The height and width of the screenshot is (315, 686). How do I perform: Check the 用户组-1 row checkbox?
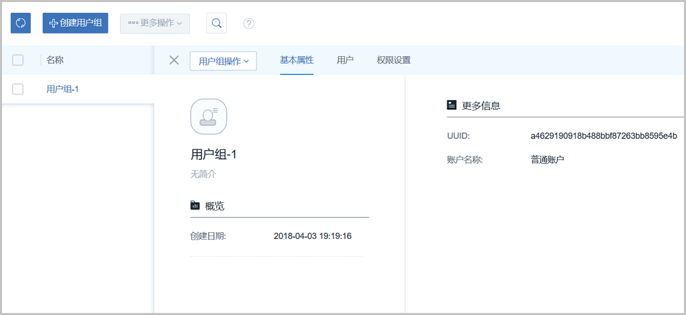click(18, 89)
